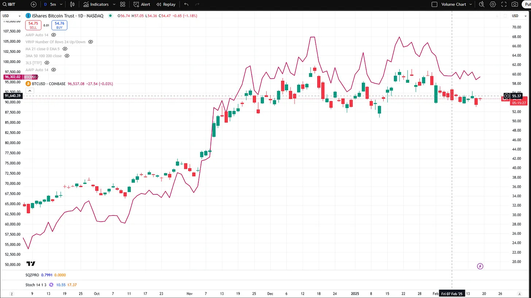This screenshot has width=531, height=298.
Task: Select the Stoch 14 1 3 label
Action: [x=36, y=285]
